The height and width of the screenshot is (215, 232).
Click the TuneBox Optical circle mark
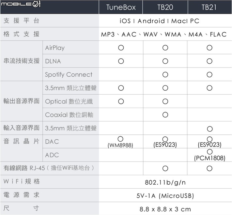(121, 101)
